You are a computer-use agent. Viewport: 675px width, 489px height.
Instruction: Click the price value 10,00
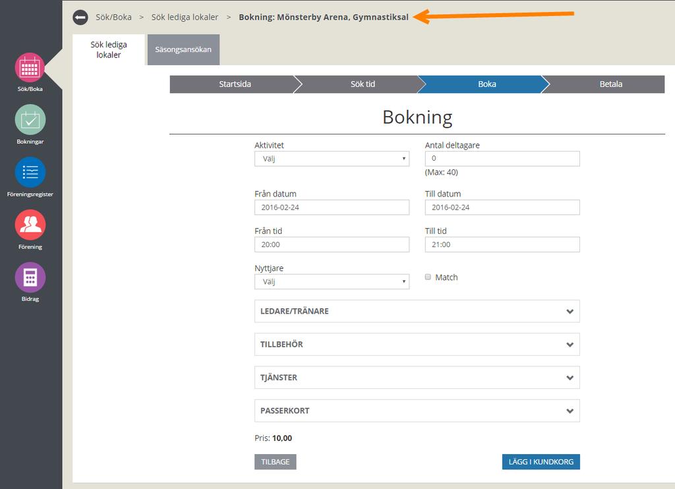(282, 438)
